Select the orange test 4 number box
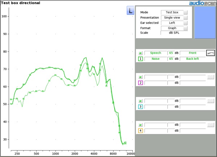 pos(140,131)
